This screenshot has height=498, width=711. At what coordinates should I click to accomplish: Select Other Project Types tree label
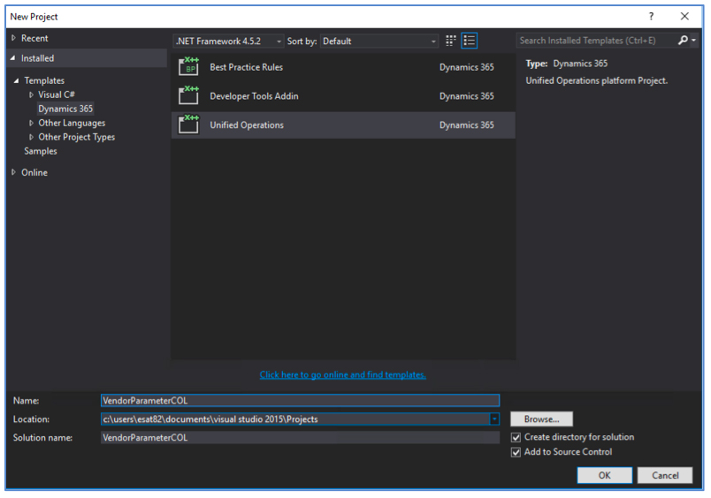77,137
